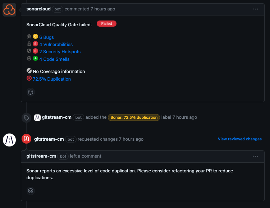Click the code smells radiation icon
This screenshot has height=208, width=270.
[x=29, y=58]
